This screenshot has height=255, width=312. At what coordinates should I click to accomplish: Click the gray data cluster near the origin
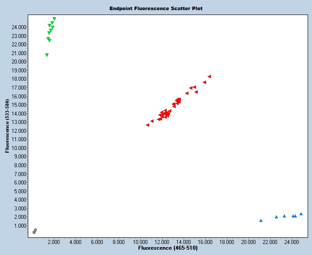point(35,231)
